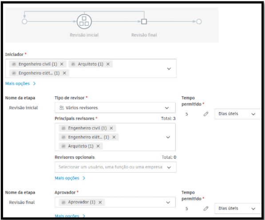Expand the Iniciador dropdown
Image resolution: width=265 pixels, height=220 pixels.
pyautogui.click(x=169, y=69)
